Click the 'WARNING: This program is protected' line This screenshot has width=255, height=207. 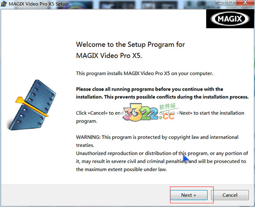click(157, 137)
